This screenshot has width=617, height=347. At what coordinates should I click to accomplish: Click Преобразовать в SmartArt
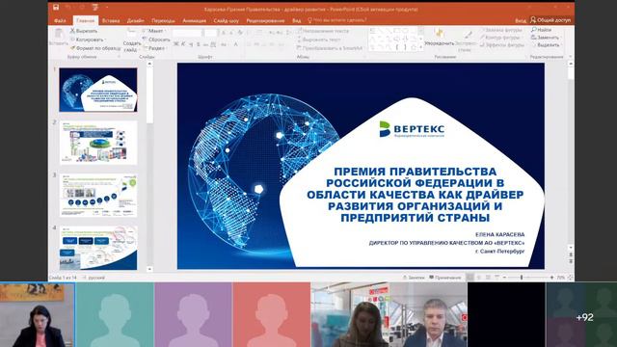point(330,48)
